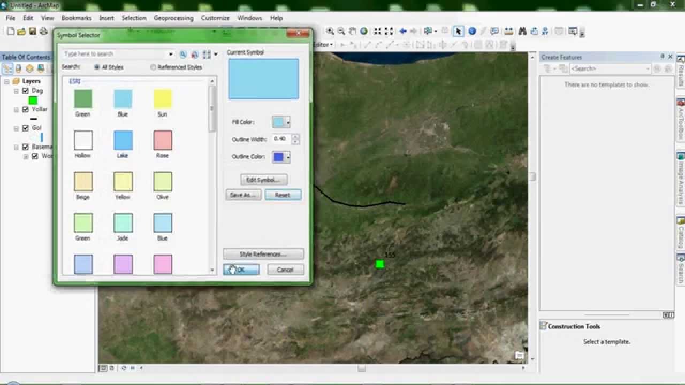Toggle the Gol layer checkbox
Viewport: 685px width, 385px height.
[x=25, y=128]
